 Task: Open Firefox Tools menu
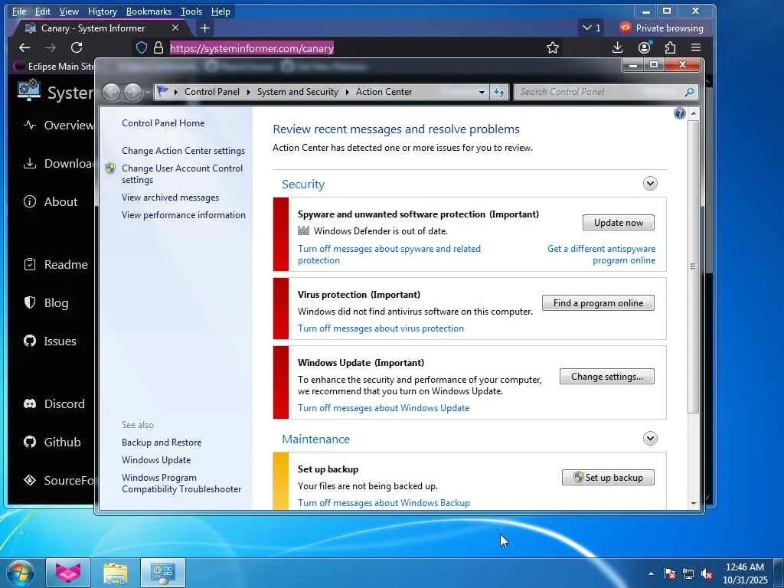pos(191,11)
